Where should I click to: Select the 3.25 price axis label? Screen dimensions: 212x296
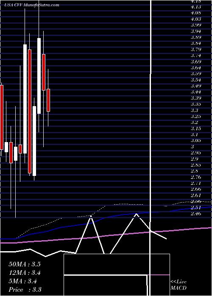tap(196, 116)
